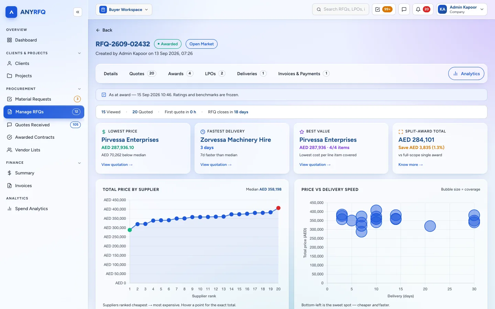Click the ANYRFQ logo icon
Image resolution: width=495 pixels, height=309 pixels.
pos(11,12)
